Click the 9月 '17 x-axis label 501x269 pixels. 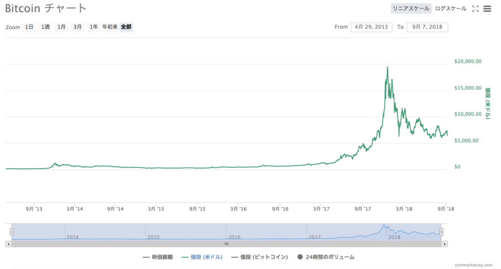click(x=363, y=209)
